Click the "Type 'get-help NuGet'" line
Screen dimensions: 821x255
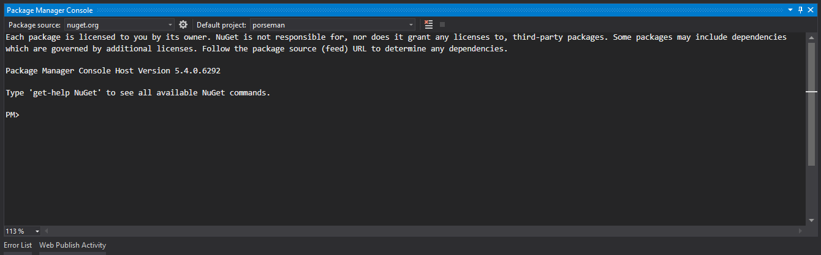click(138, 93)
